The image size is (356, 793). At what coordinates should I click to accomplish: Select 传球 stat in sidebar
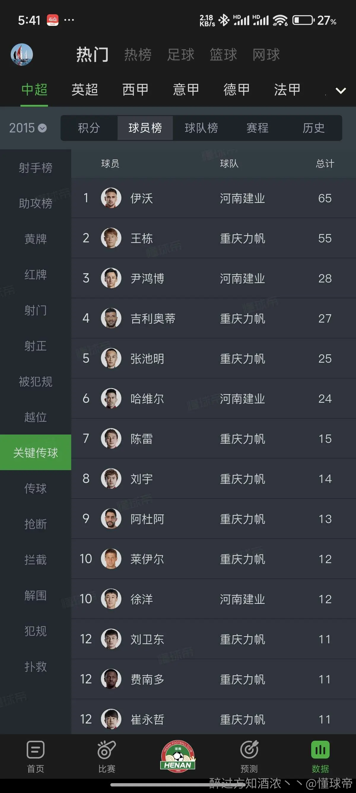(36, 488)
